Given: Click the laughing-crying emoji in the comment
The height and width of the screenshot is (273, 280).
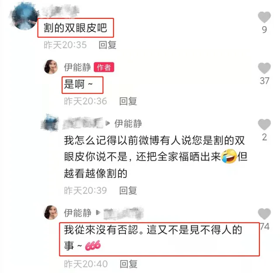Looking at the screenshot, I should pyautogui.click(x=229, y=156).
